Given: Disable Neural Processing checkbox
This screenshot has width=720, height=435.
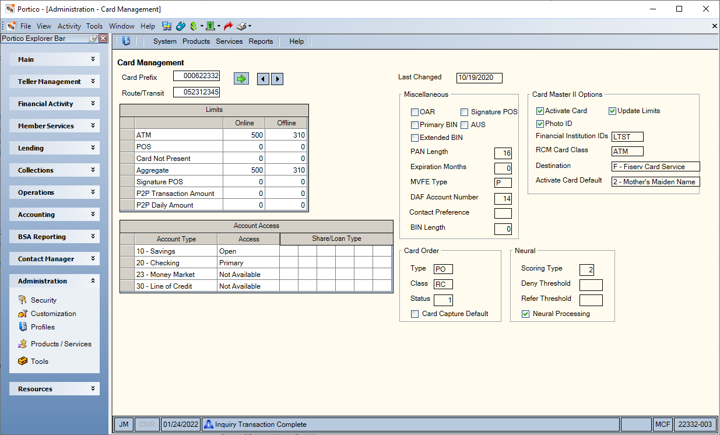Looking at the screenshot, I should click(525, 314).
